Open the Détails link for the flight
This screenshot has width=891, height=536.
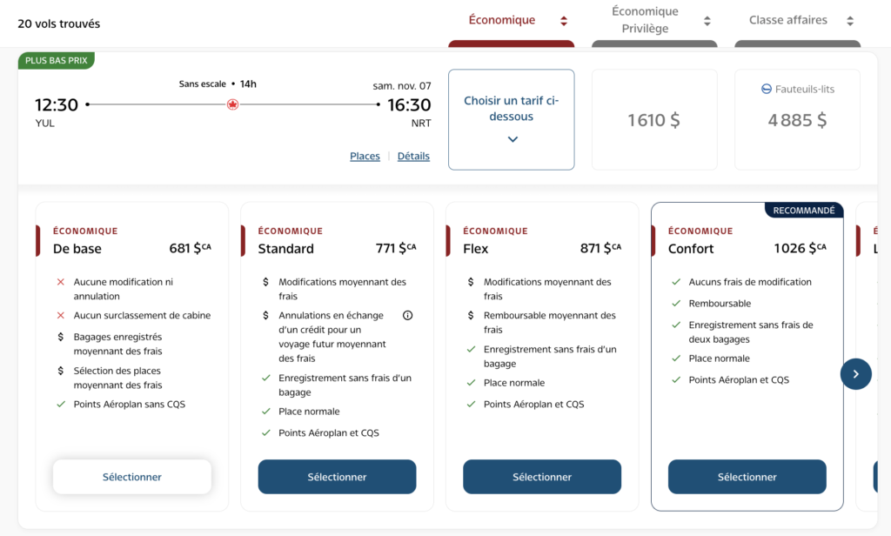click(413, 156)
